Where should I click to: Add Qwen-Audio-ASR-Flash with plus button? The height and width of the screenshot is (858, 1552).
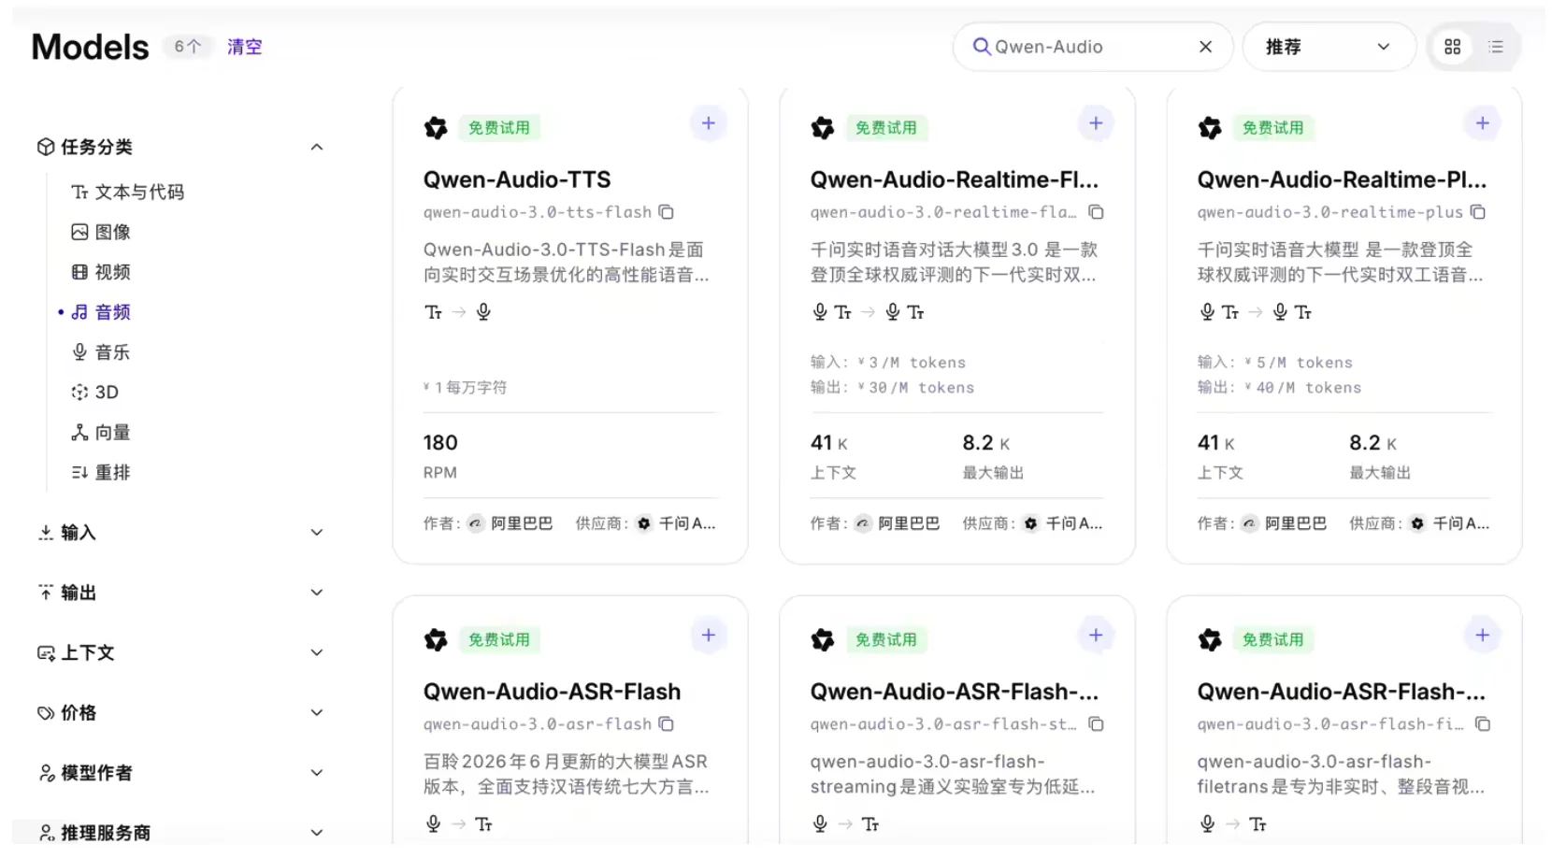coord(709,636)
